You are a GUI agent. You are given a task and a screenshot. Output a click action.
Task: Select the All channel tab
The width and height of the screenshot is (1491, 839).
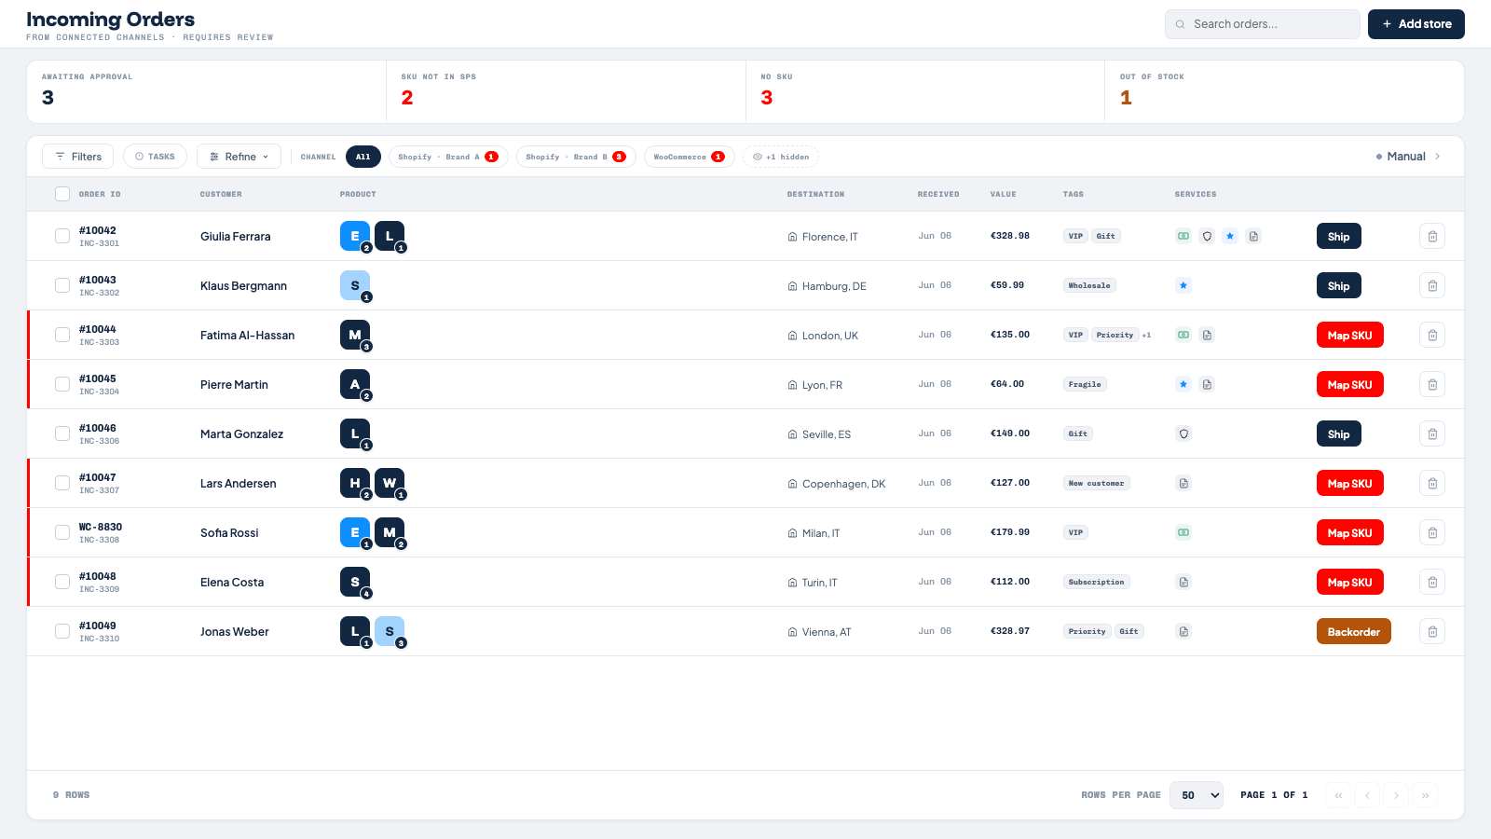363,157
